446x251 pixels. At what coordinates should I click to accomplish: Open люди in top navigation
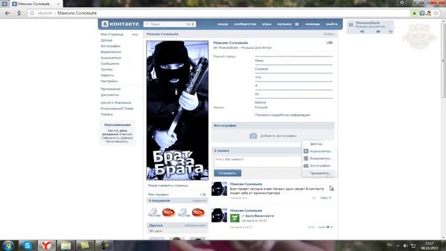coord(223,24)
